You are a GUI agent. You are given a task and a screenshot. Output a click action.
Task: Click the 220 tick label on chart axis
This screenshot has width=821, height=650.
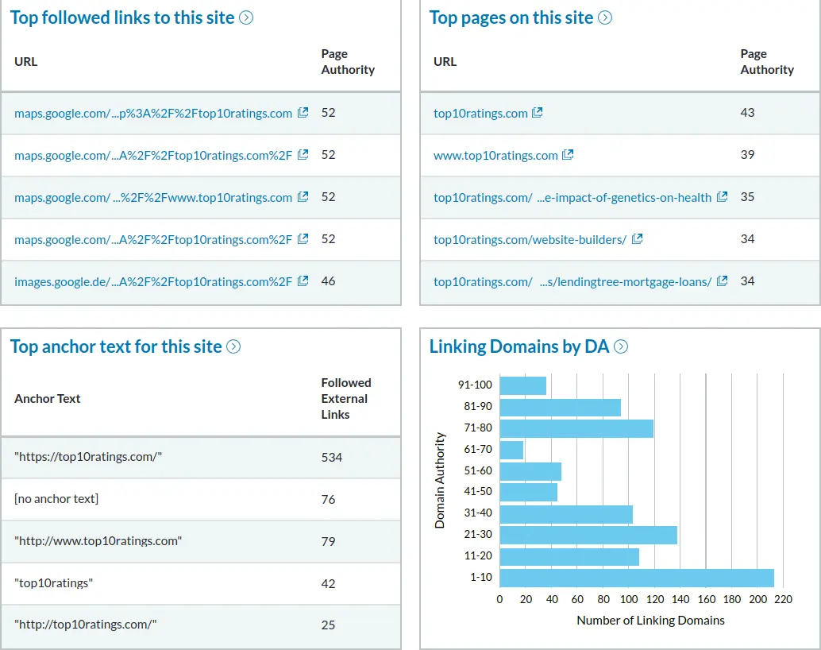click(784, 599)
